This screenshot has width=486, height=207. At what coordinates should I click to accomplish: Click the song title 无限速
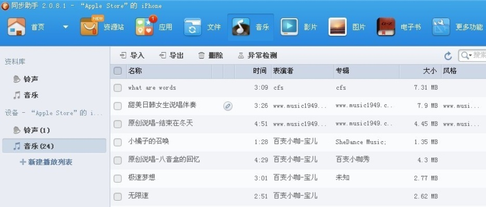click(x=138, y=196)
